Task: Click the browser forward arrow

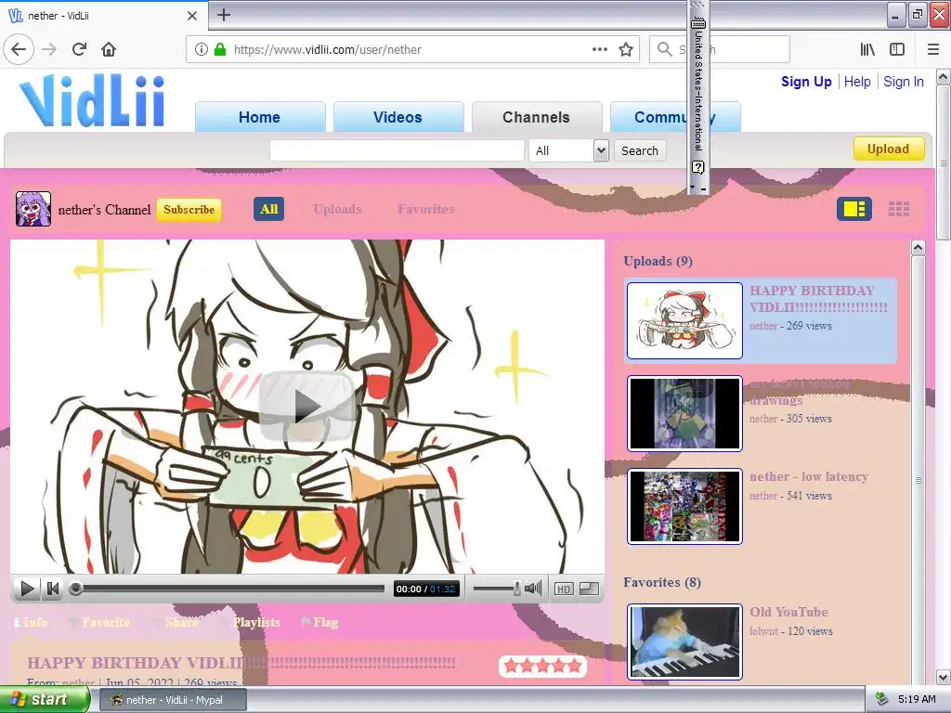Action: (x=50, y=49)
